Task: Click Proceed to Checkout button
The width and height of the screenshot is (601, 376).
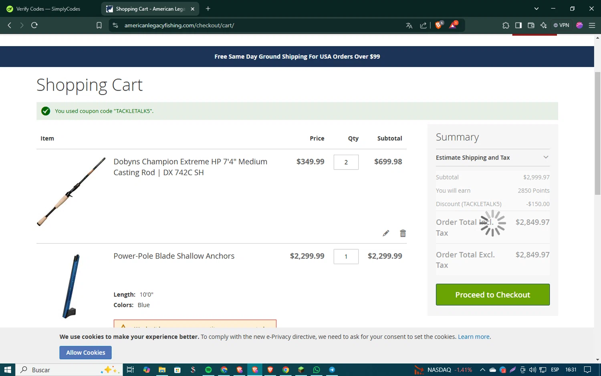Action: click(492, 295)
